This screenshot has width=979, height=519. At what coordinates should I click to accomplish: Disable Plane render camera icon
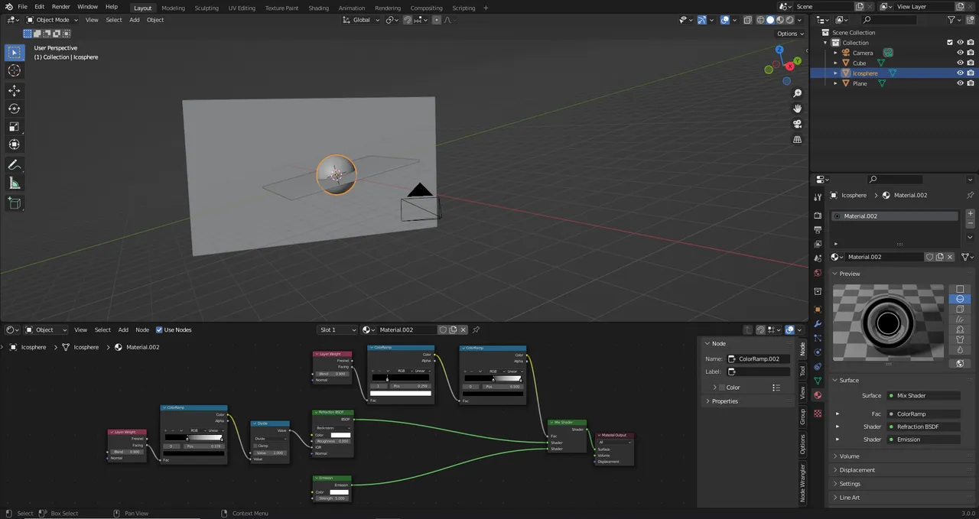point(971,83)
